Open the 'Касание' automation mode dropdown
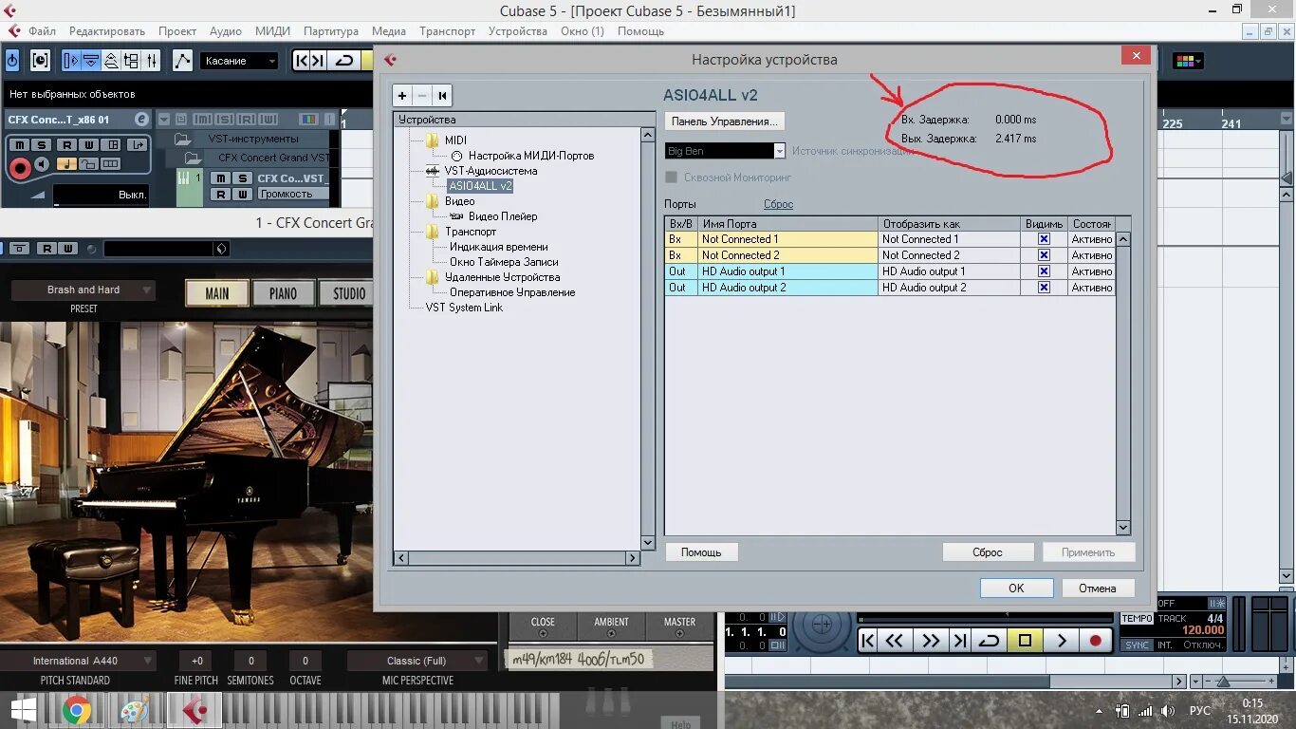The height and width of the screenshot is (729, 1296). [x=271, y=60]
